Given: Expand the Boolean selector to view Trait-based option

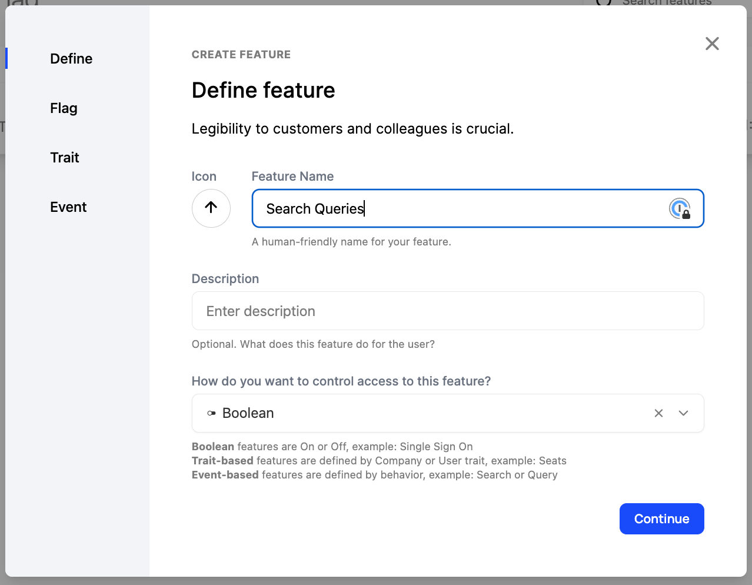Looking at the screenshot, I should click(683, 413).
